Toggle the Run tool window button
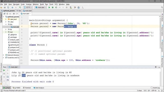 tap(7, 88)
